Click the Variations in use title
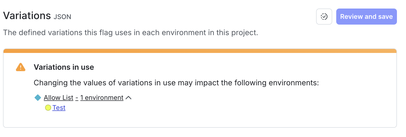The height and width of the screenshot is (137, 406). (x=64, y=67)
